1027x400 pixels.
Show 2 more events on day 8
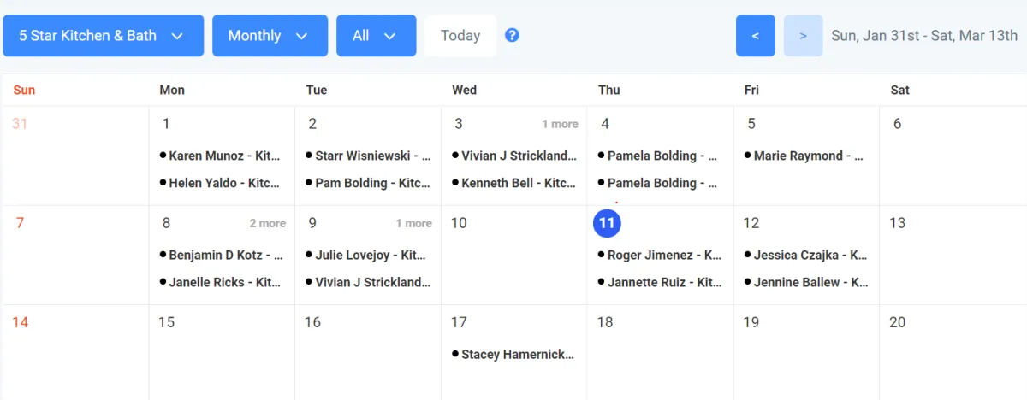point(267,223)
